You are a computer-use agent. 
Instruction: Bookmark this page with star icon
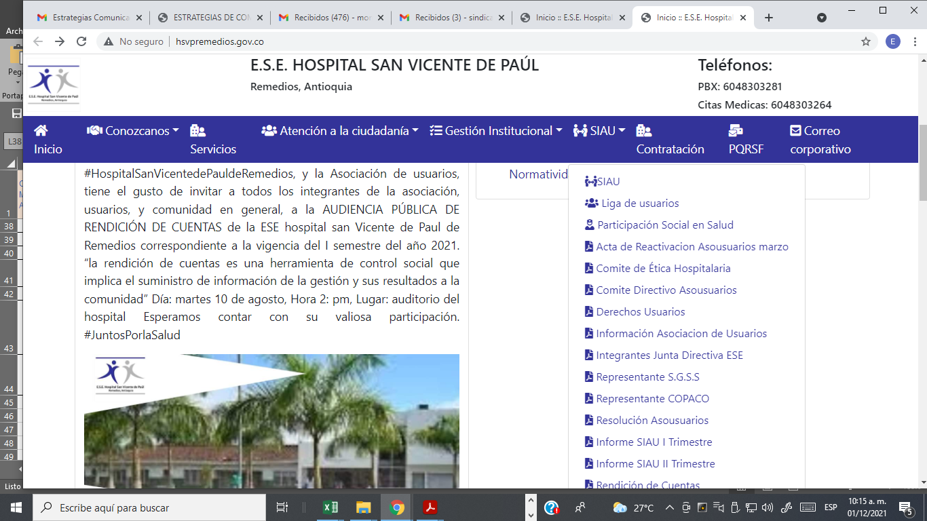pos(865,41)
